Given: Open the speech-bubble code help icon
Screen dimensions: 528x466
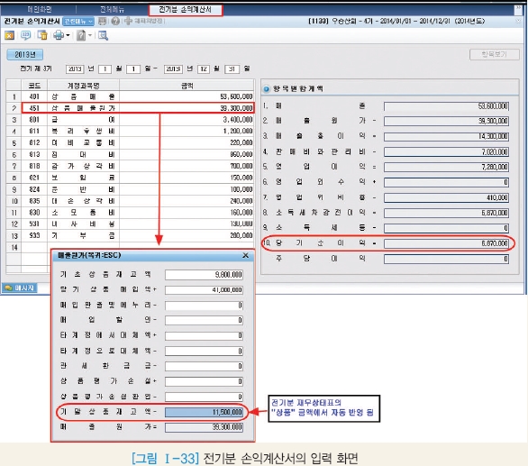Looking at the screenshot, I should click(26, 35).
